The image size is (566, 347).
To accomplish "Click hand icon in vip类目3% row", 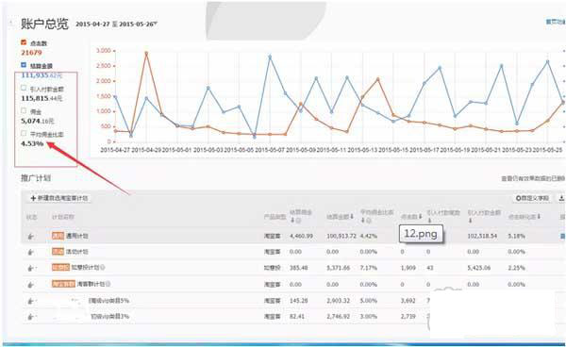I will point(31,317).
